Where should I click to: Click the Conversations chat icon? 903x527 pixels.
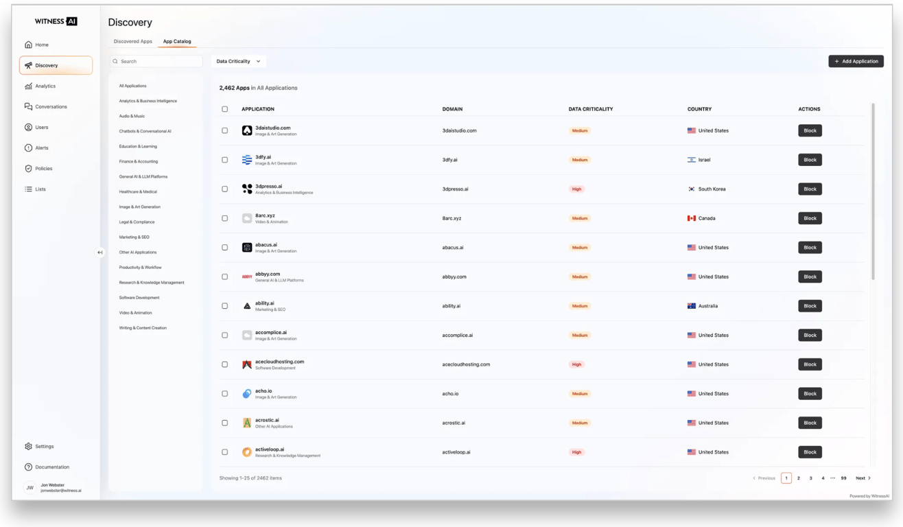[x=28, y=106]
